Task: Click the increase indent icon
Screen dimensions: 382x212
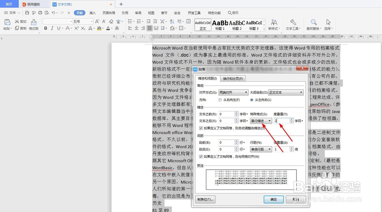Action: point(155,21)
